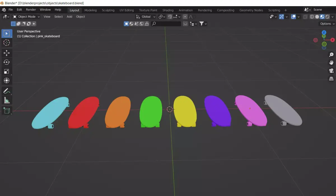Select the Select Box tool
336x196 pixels.
(x=6, y=34)
